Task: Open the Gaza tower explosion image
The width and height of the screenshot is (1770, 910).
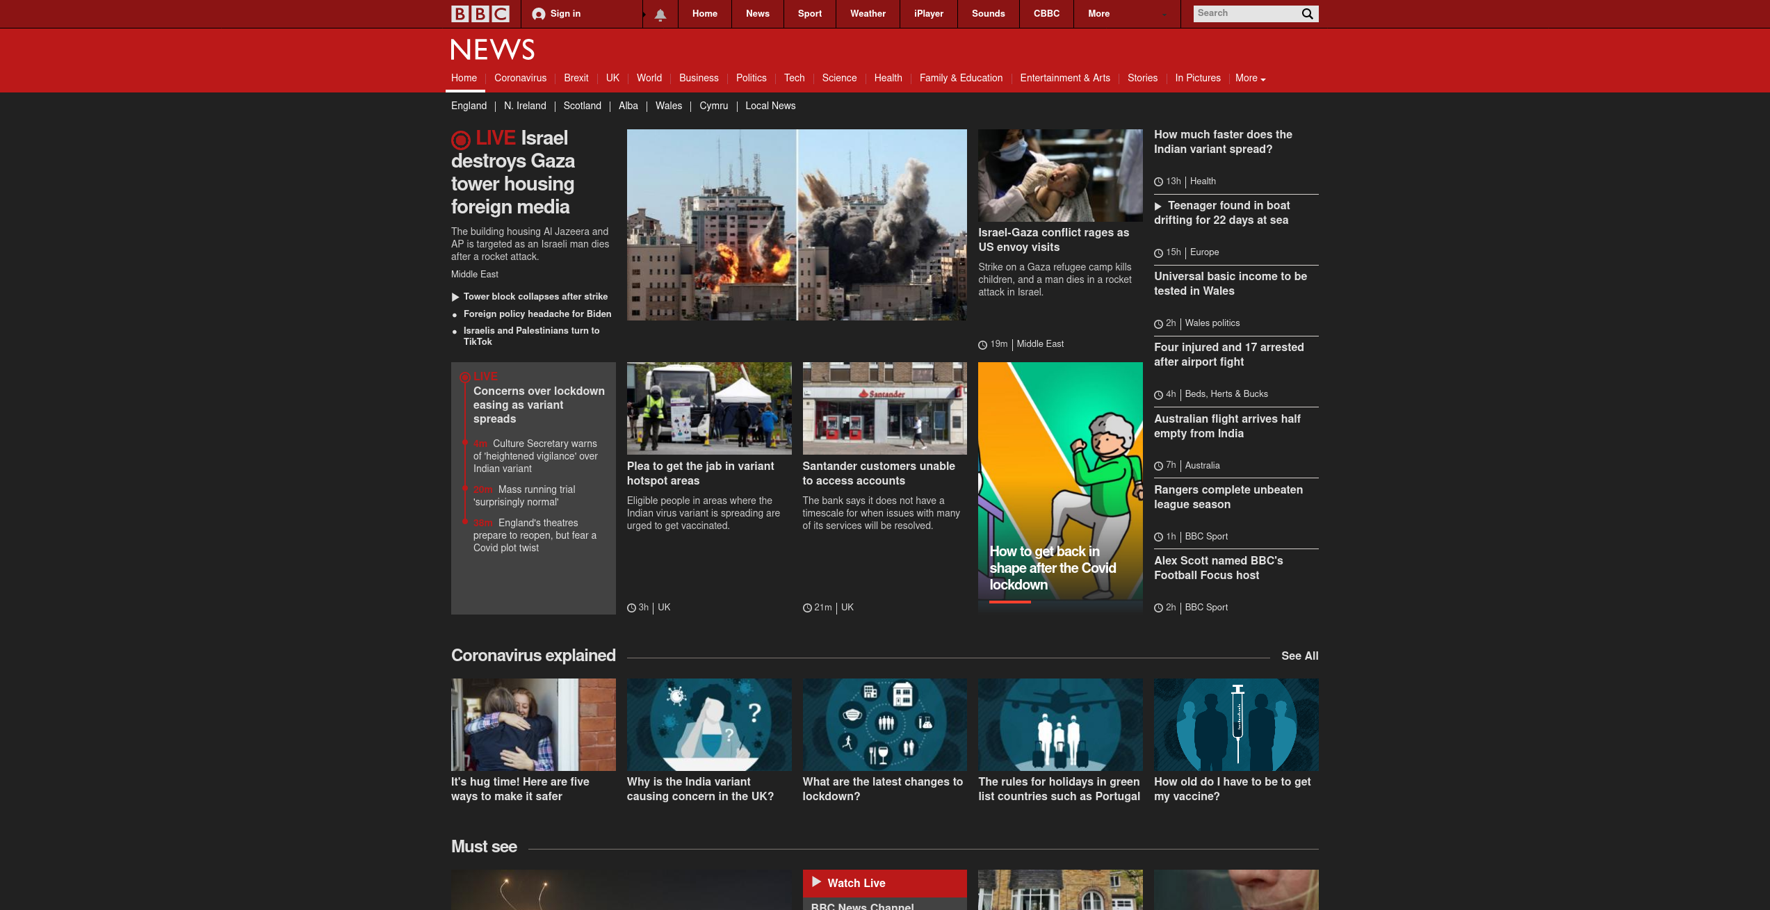Action: point(796,225)
